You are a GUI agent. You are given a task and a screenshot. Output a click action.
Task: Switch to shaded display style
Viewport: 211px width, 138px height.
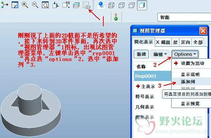(142, 5)
